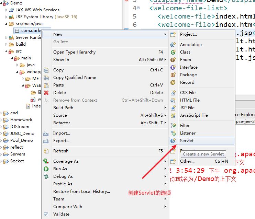Select the Homework project
The width and height of the screenshot is (255, 219).
click(x=21, y=120)
